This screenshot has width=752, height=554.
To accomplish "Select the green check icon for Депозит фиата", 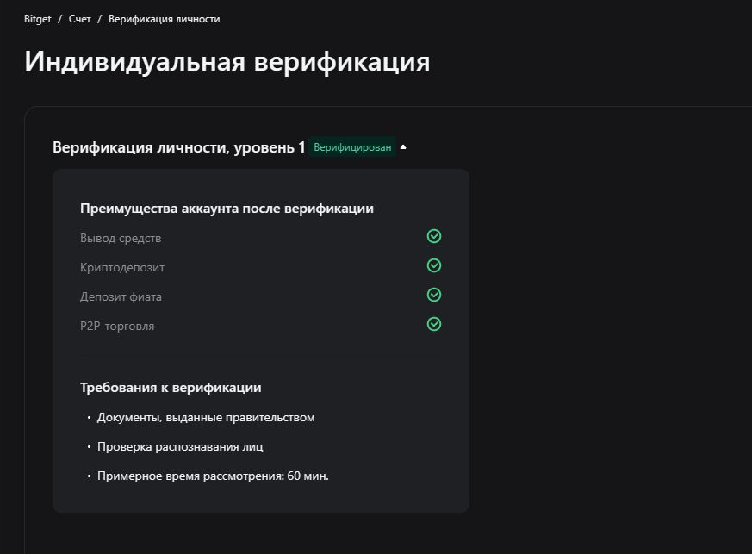I will coord(433,295).
